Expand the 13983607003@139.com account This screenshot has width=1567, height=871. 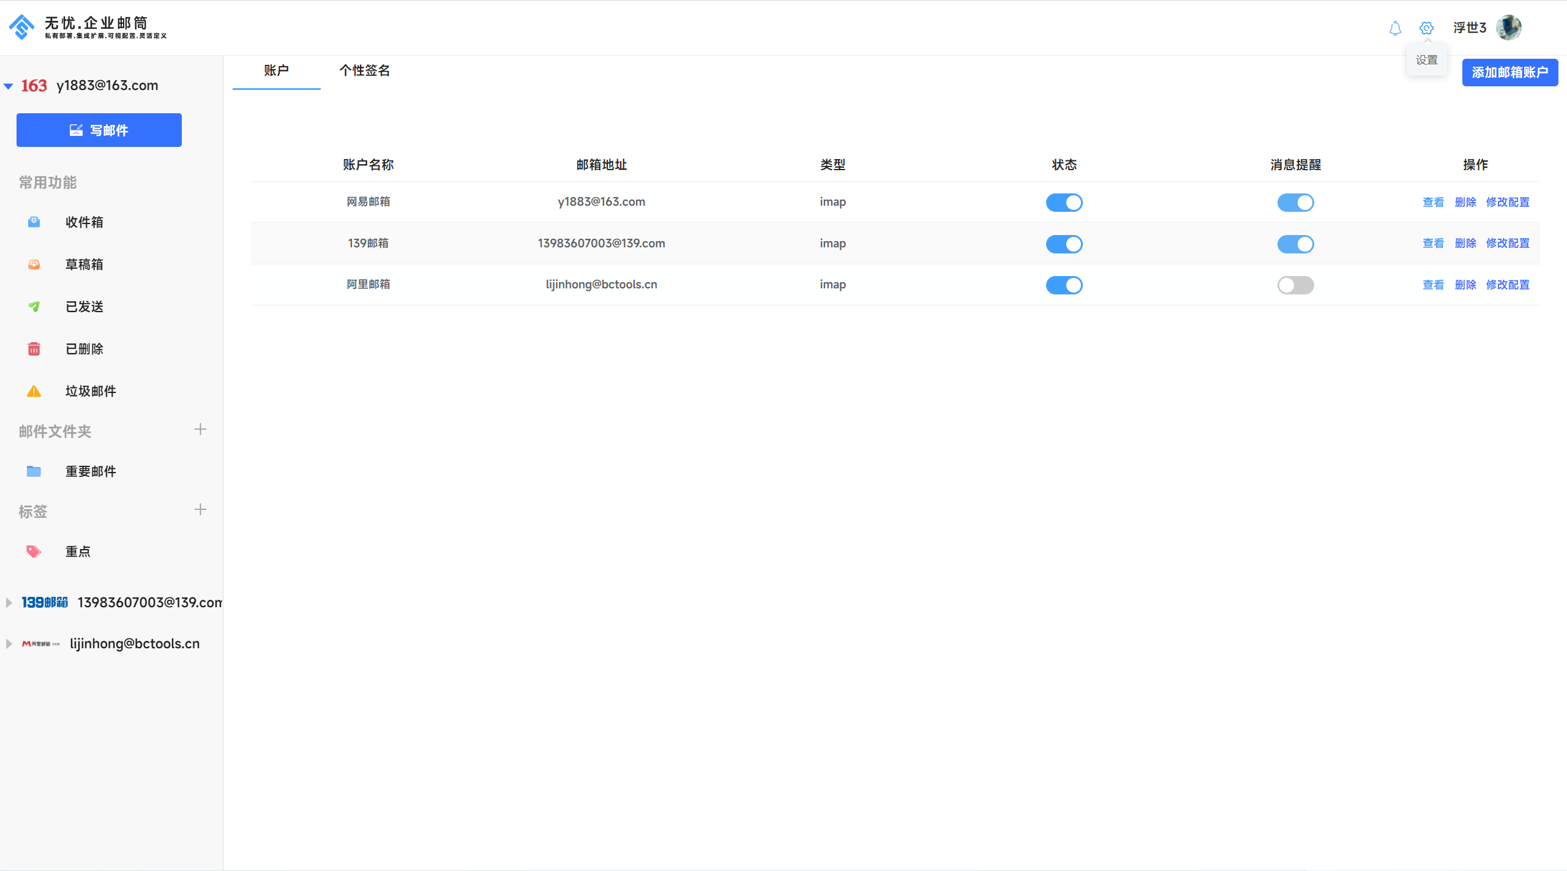9,602
